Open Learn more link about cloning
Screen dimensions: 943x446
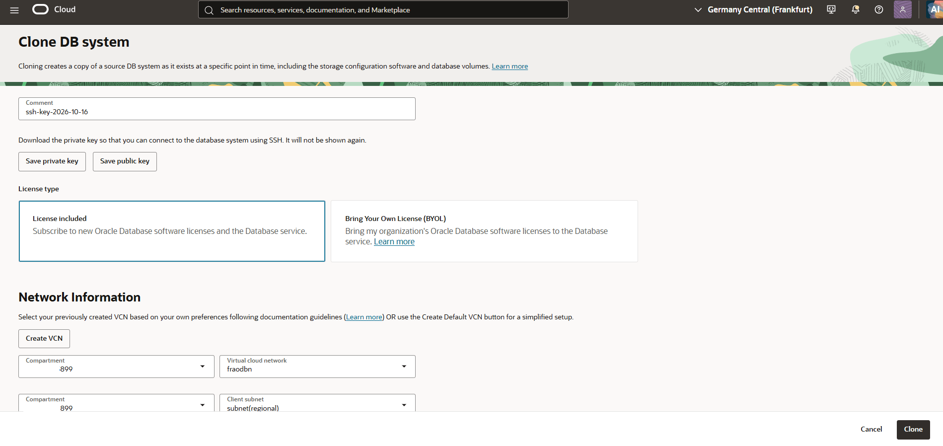(509, 66)
